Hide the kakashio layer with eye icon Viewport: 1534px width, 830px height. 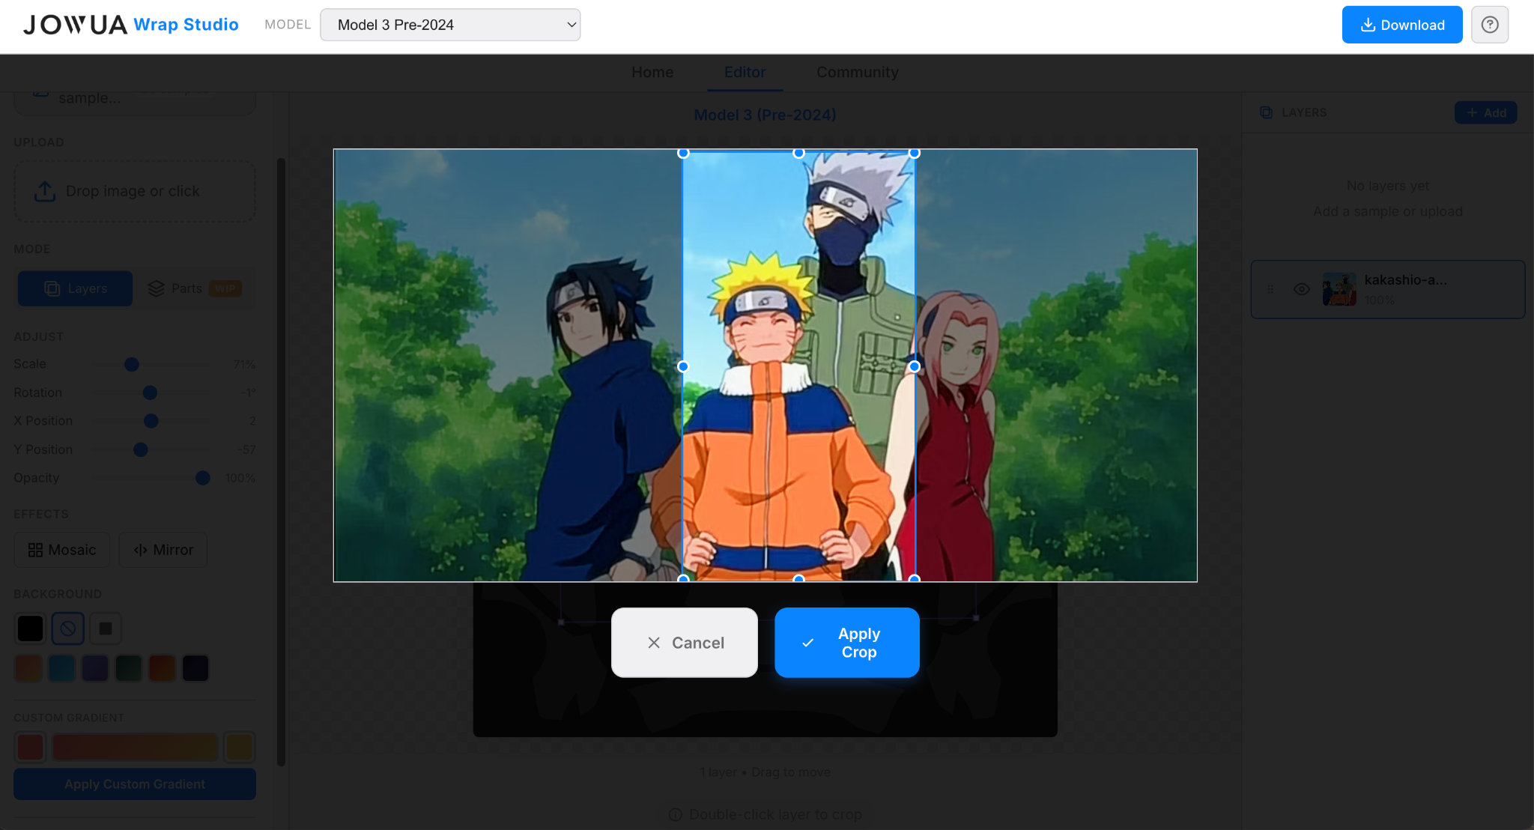tap(1302, 289)
